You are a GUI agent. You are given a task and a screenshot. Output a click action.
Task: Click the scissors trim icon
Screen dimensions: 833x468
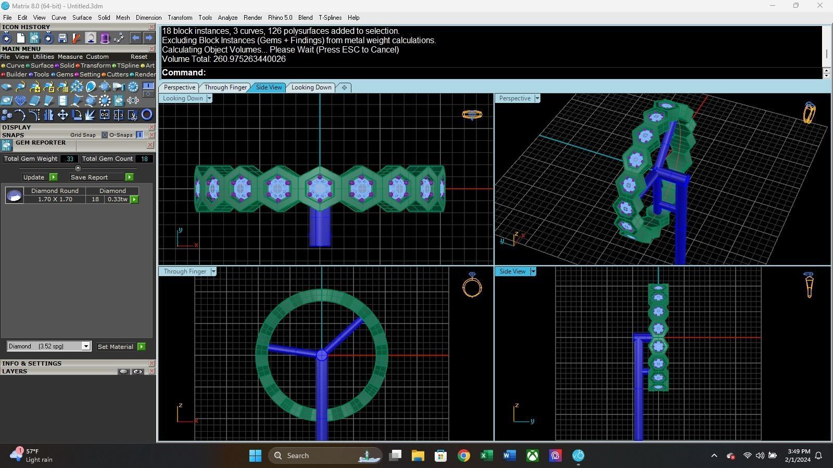click(133, 115)
